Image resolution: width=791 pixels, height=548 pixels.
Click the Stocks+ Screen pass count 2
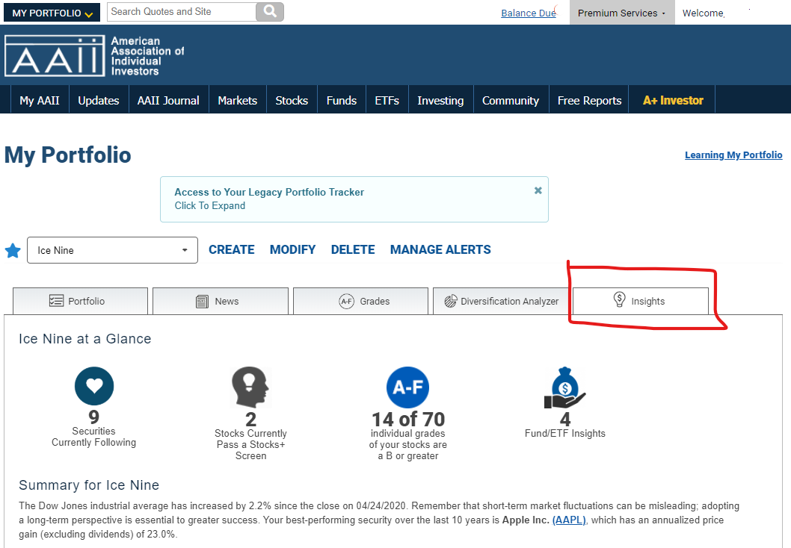[x=250, y=419]
